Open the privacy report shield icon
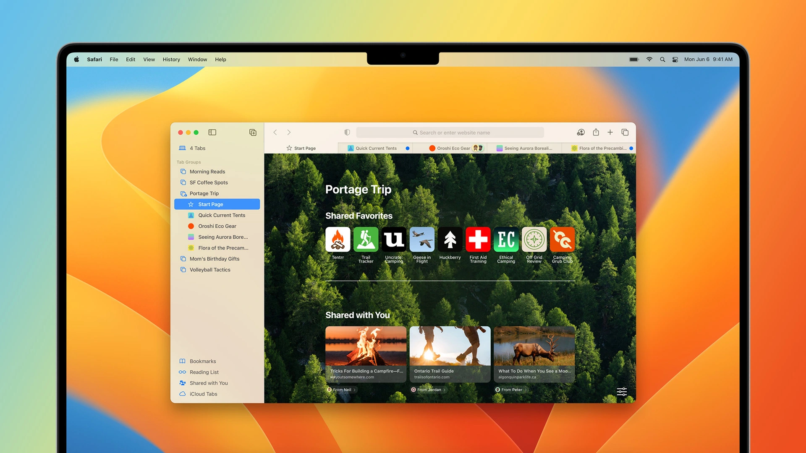 click(x=347, y=133)
